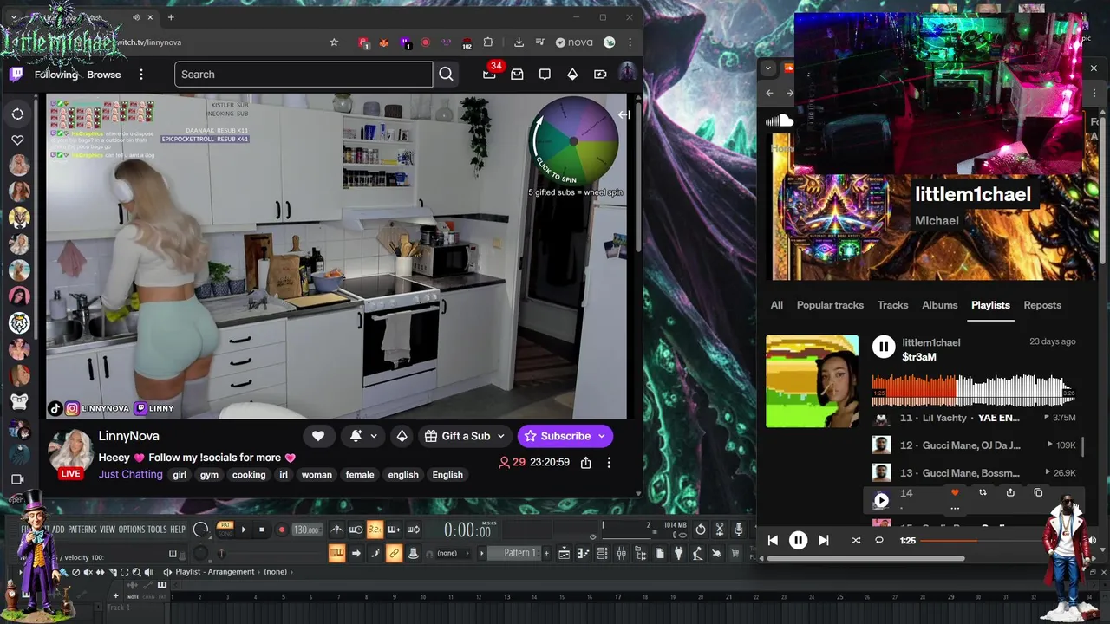This screenshot has width=1110, height=624.
Task: Switch to SoundCloud Popular tracks tab
Action: pos(830,305)
